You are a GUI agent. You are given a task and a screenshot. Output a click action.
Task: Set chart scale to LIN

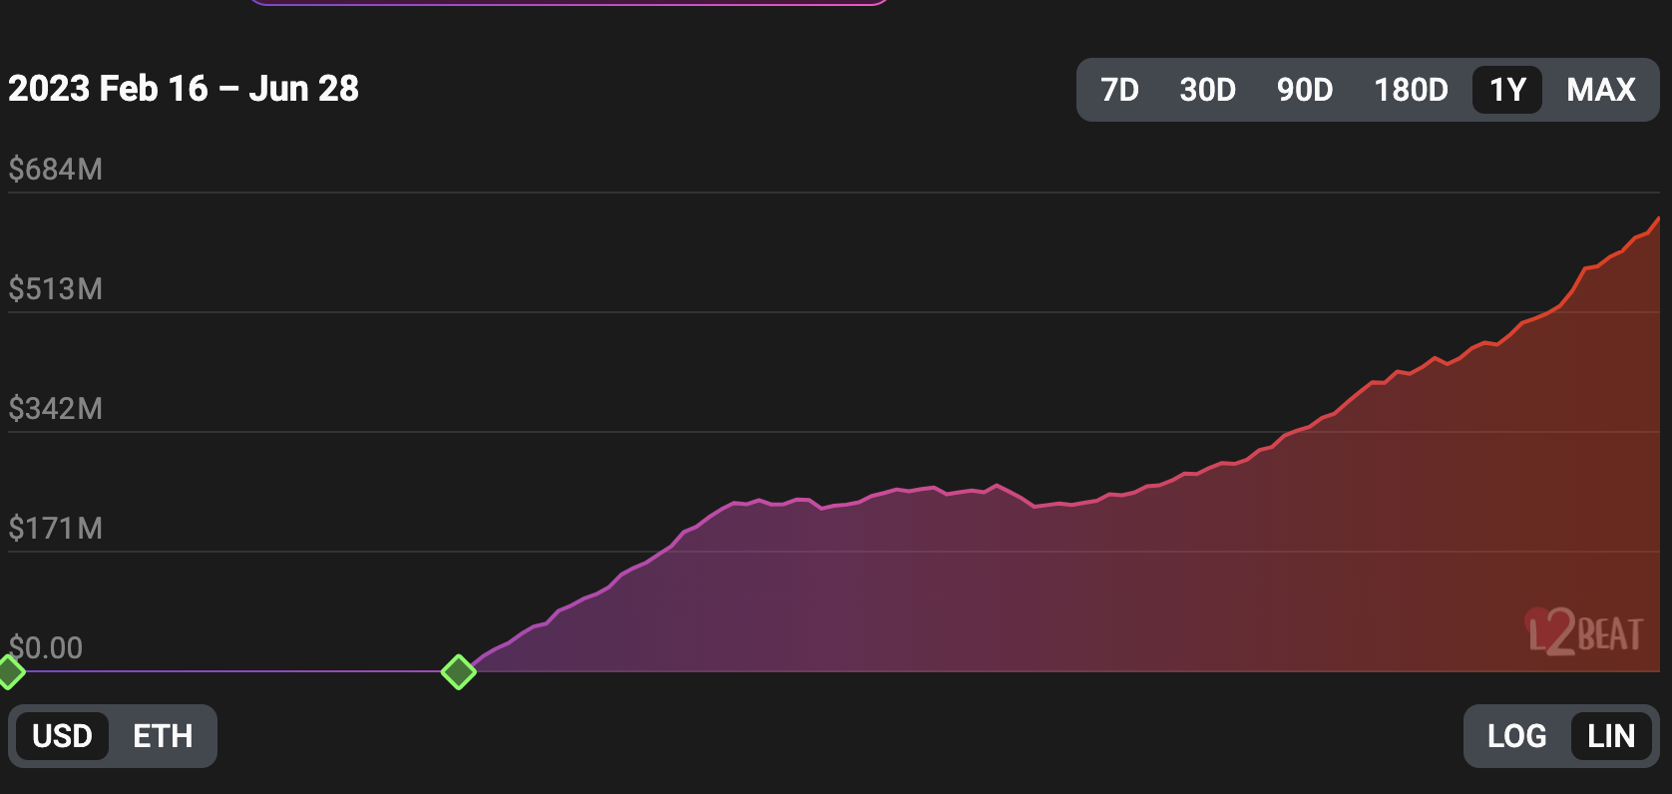tap(1611, 736)
